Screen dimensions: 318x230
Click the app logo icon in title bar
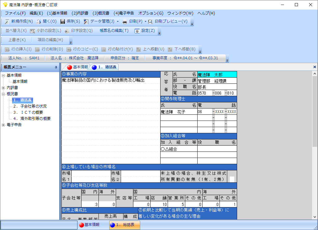click(x=5, y=4)
